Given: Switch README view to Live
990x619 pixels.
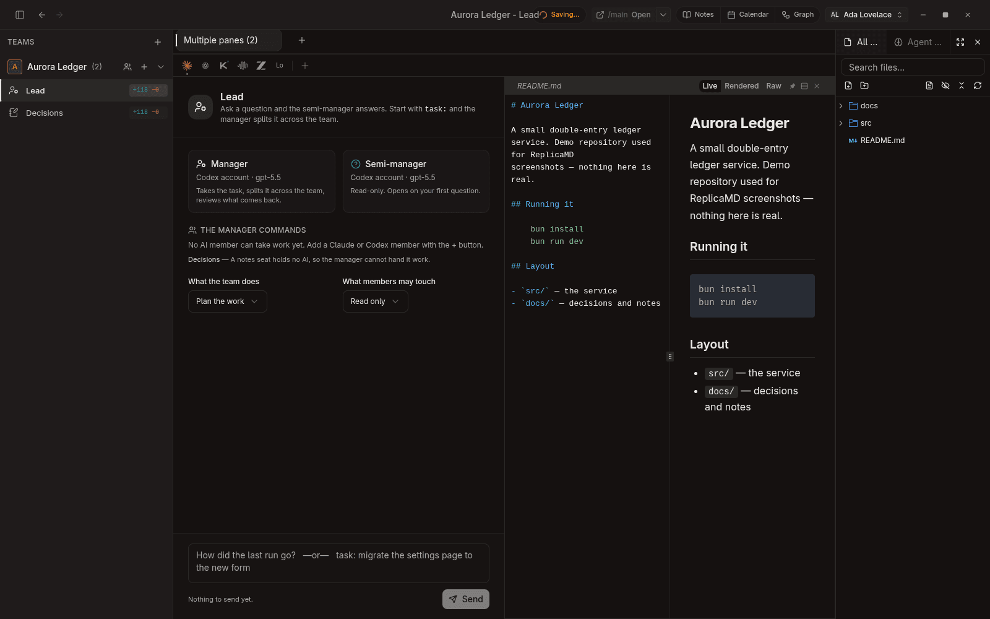Looking at the screenshot, I should pyautogui.click(x=710, y=86).
